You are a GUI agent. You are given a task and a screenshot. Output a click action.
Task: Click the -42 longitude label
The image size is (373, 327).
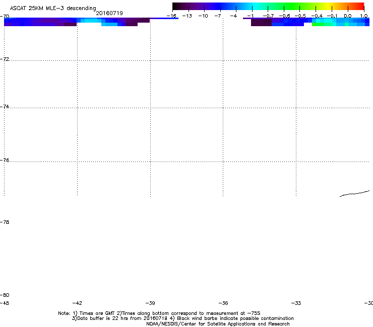pyautogui.click(x=77, y=303)
